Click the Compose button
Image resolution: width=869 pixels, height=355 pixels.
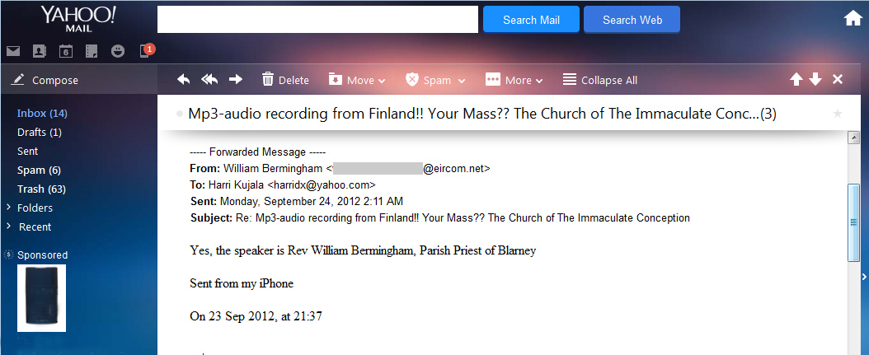(45, 80)
